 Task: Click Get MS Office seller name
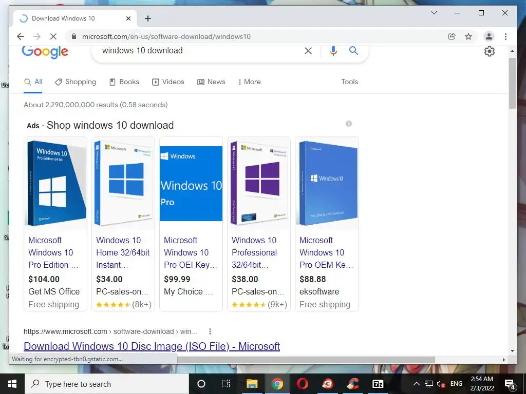[x=54, y=292]
